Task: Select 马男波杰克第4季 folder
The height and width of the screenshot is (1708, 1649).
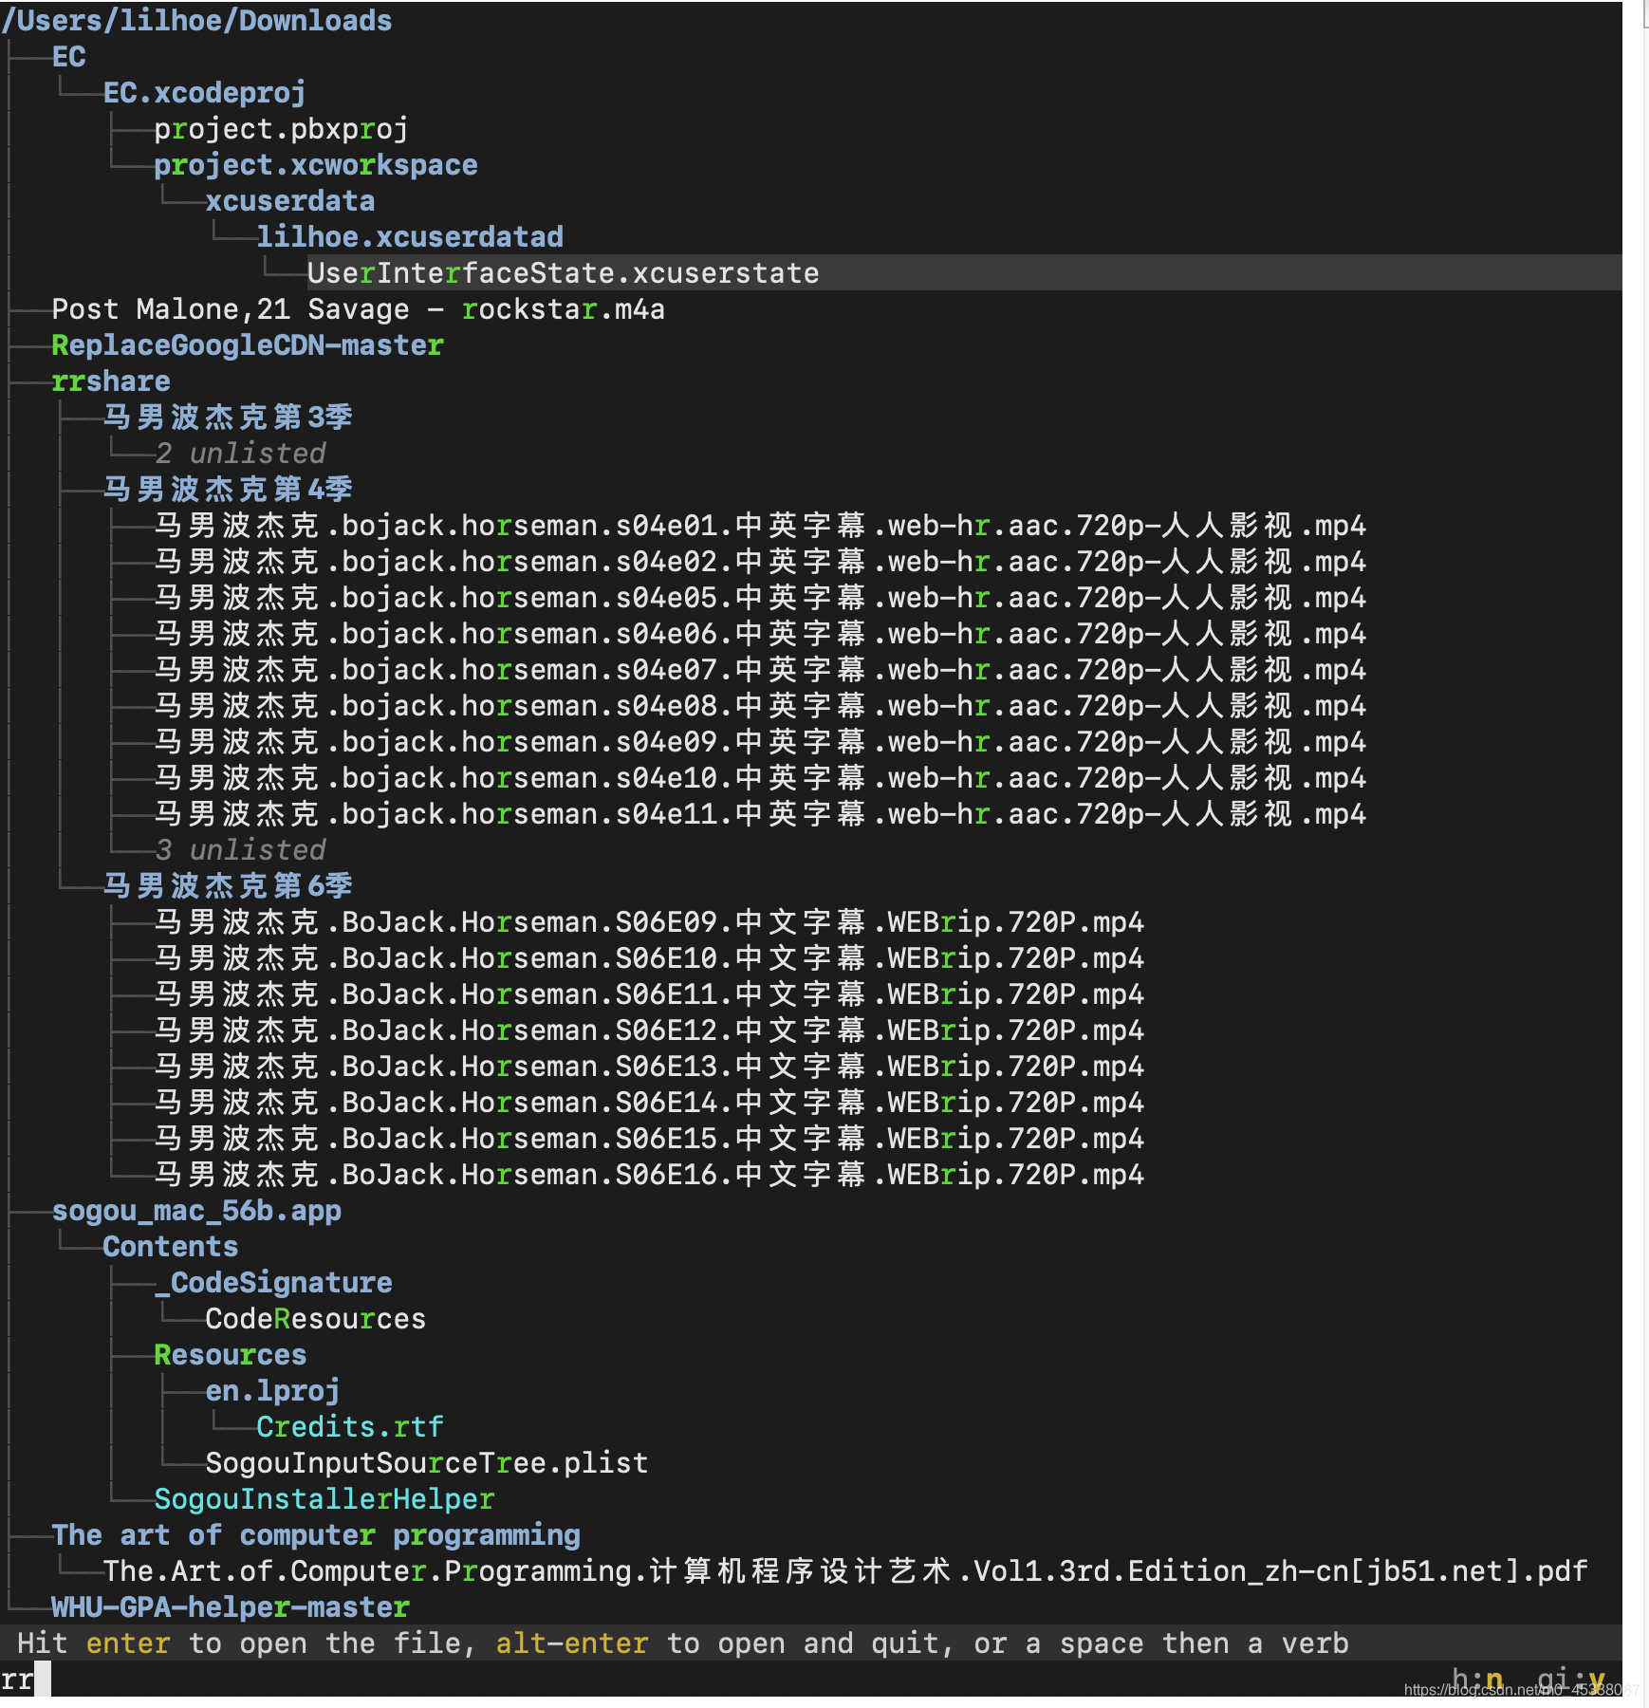Action: tap(228, 490)
